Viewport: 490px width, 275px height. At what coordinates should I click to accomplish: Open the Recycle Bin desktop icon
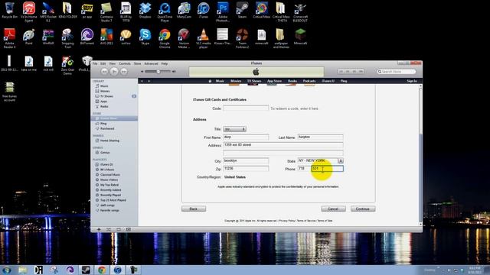coord(10,10)
